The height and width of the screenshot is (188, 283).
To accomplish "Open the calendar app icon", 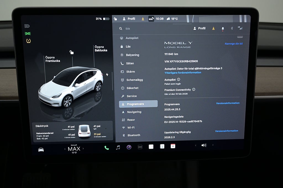I will coord(173,146).
